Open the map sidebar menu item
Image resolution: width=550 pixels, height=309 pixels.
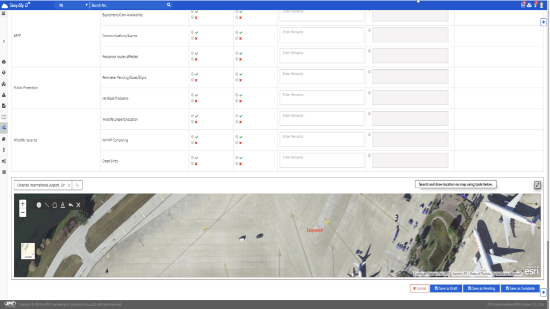tap(4, 117)
